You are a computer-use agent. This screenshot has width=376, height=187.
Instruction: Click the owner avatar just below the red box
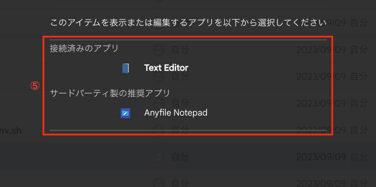click(158, 157)
